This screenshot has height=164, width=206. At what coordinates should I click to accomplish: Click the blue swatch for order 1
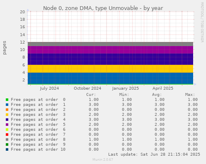click(7, 105)
